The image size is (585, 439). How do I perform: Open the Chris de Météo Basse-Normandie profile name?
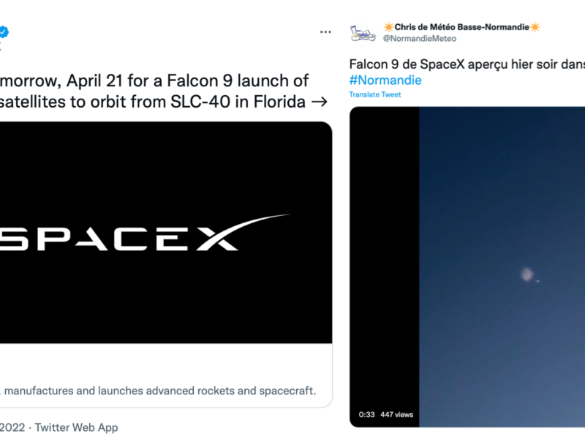click(461, 27)
